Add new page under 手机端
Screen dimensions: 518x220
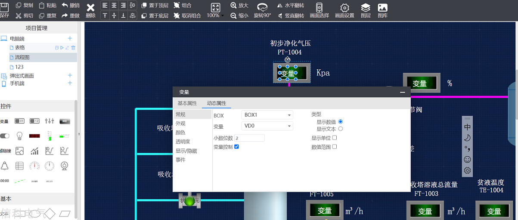pyautogui.click(x=70, y=83)
